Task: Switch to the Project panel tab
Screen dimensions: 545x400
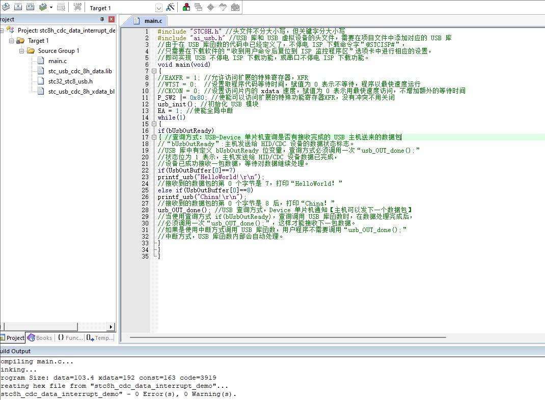Action: pyautogui.click(x=13, y=338)
